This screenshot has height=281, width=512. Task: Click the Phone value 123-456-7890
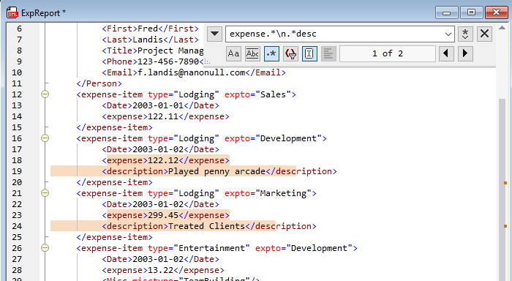pos(168,61)
